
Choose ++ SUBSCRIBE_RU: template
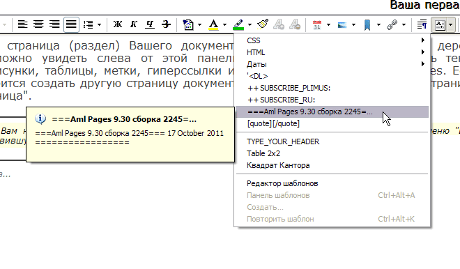[x=332, y=100]
